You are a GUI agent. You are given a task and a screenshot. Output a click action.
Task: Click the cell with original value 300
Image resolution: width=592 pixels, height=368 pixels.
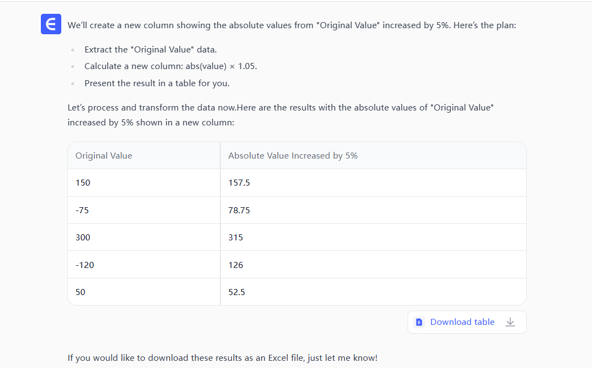tap(83, 238)
